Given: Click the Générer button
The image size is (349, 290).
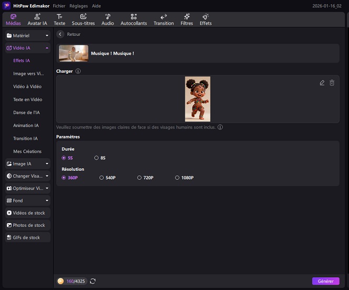Looking at the screenshot, I should pyautogui.click(x=325, y=281).
